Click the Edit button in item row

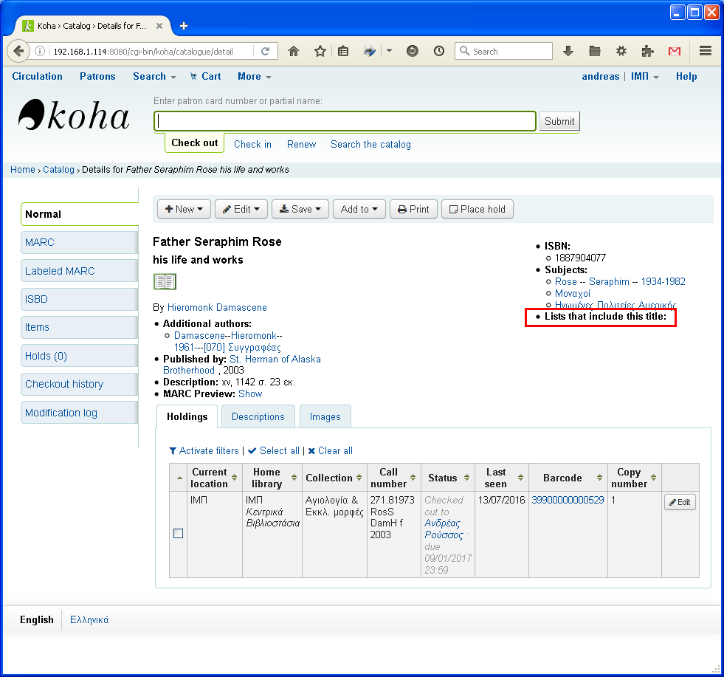click(x=680, y=503)
